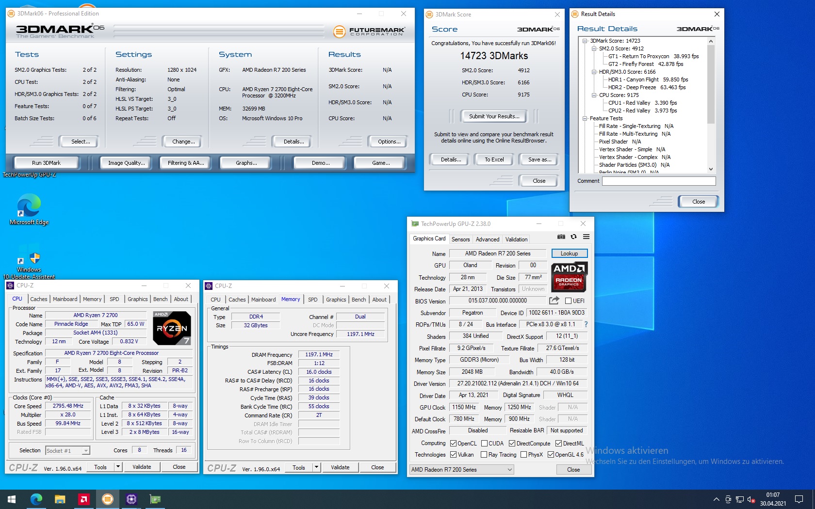Toggle the DirectML checkbox
This screenshot has width=815, height=509.
[558, 443]
